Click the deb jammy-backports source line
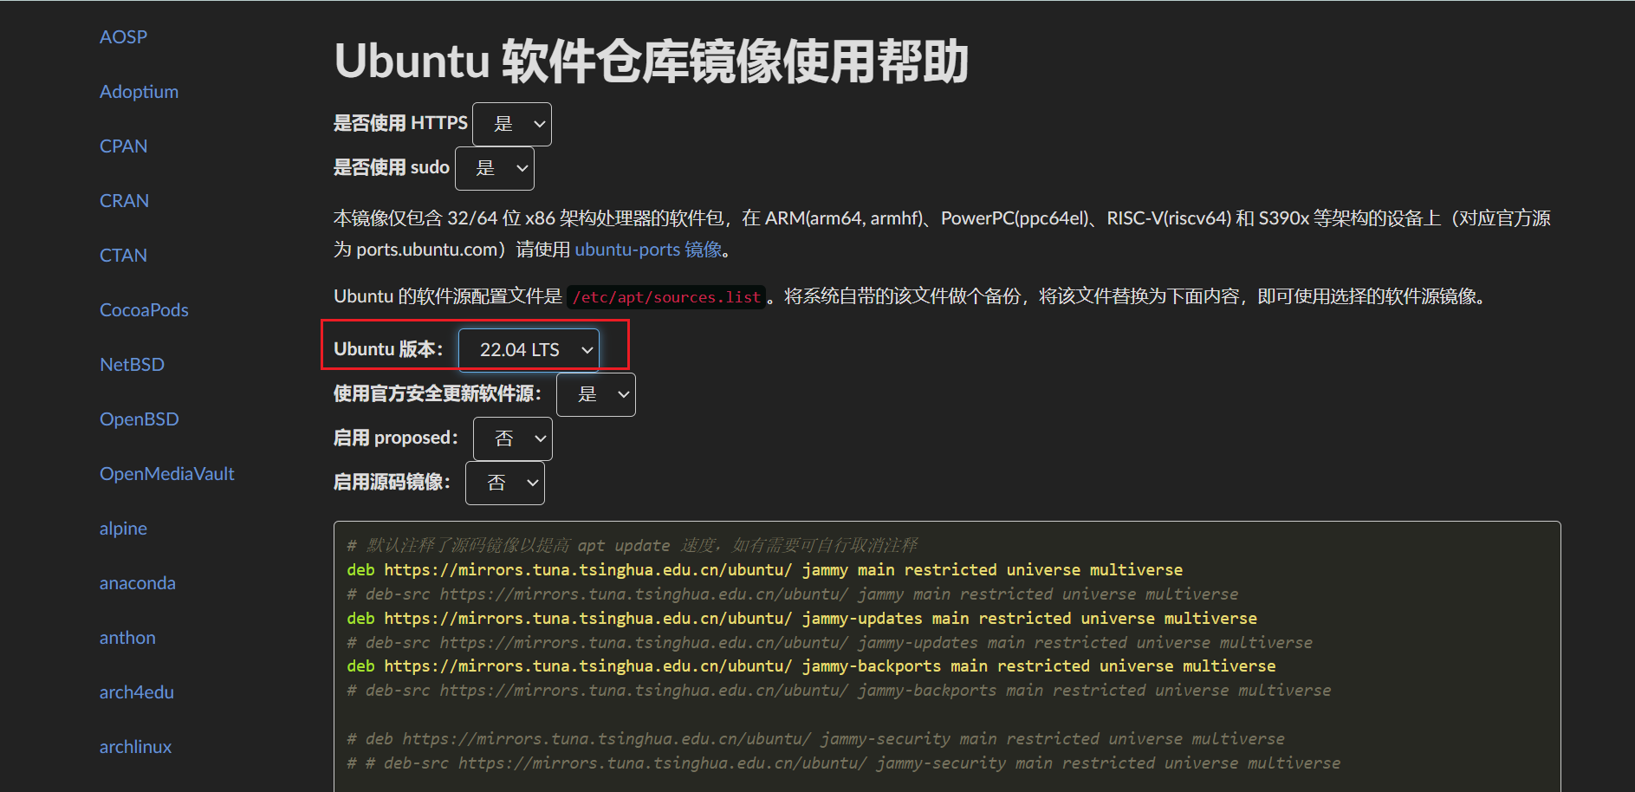 click(811, 666)
